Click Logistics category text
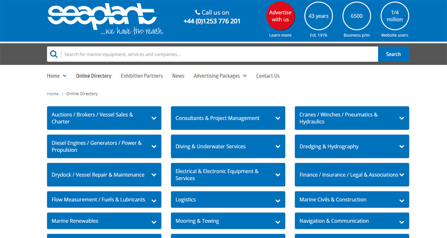The width and height of the screenshot is (447, 238). click(186, 200)
